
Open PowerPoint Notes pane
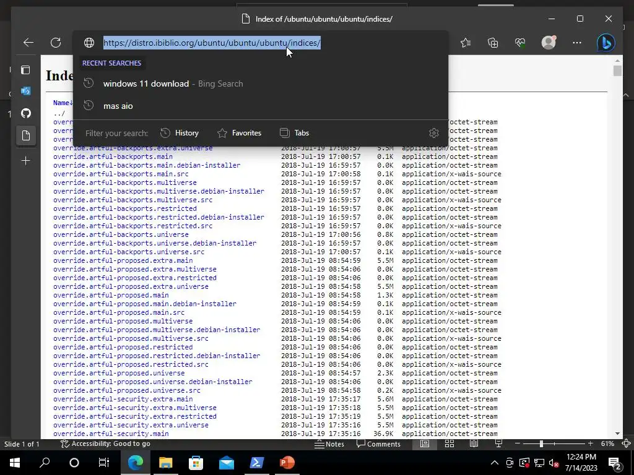pos(329,444)
